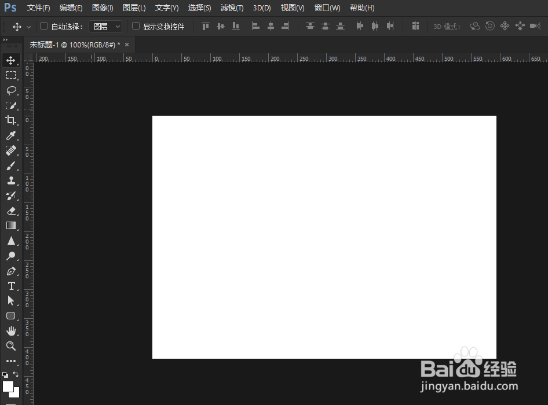This screenshot has width=548, height=405.
Task: Open the 图像(I) menu
Action: click(x=103, y=8)
